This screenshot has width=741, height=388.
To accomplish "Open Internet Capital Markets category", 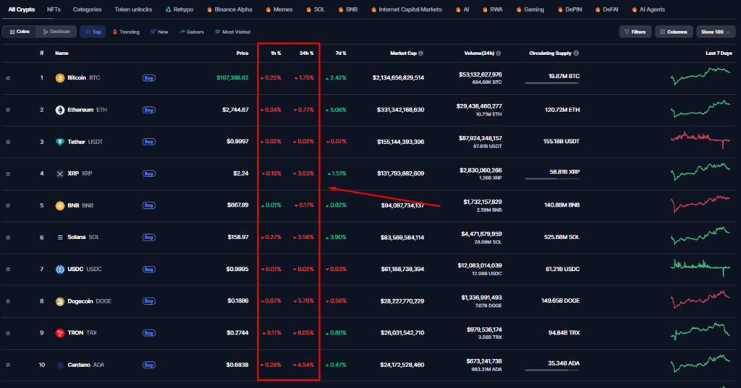I will pos(407,9).
